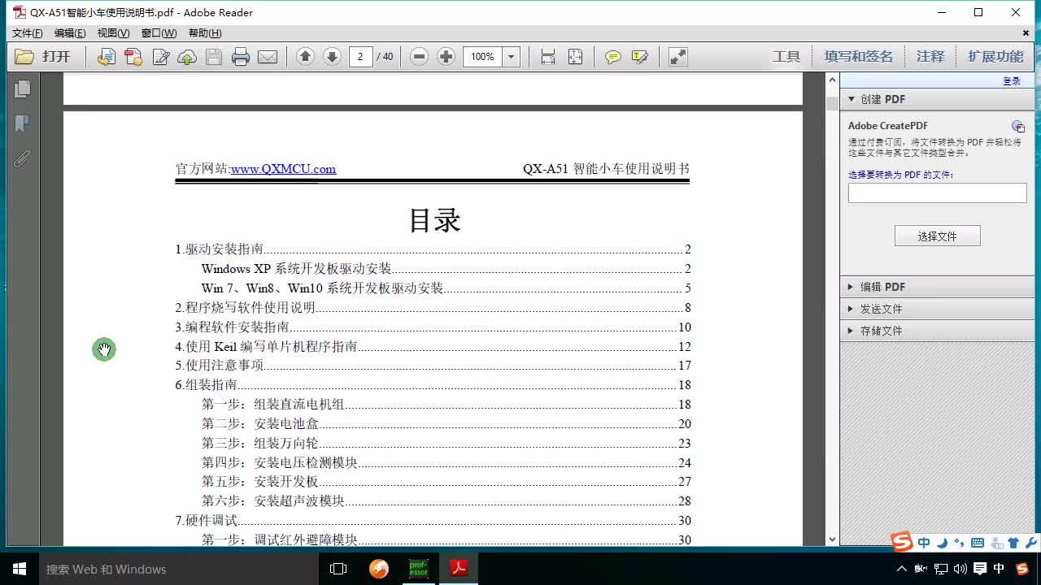Click the file to convert input field
The height and width of the screenshot is (585, 1041).
[x=937, y=193]
